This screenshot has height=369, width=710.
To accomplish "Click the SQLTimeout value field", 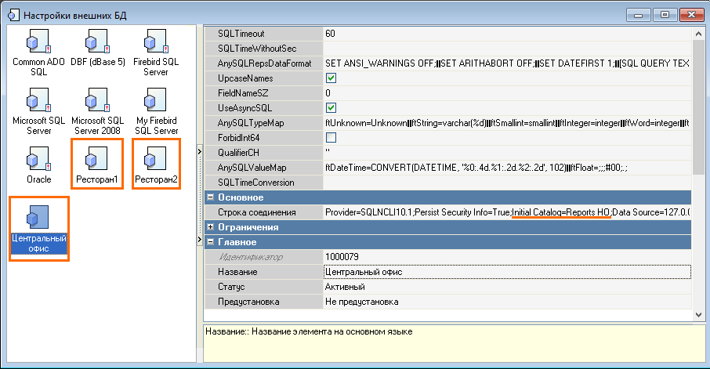I will click(x=506, y=34).
